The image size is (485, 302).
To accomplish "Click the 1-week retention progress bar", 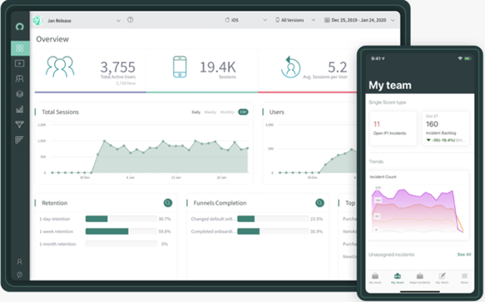I will (121, 231).
